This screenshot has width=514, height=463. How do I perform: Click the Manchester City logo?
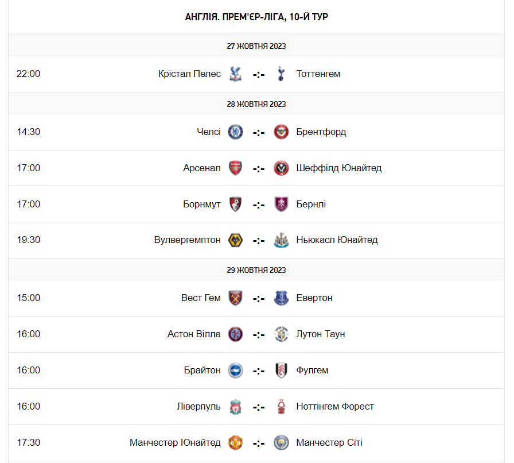click(281, 443)
